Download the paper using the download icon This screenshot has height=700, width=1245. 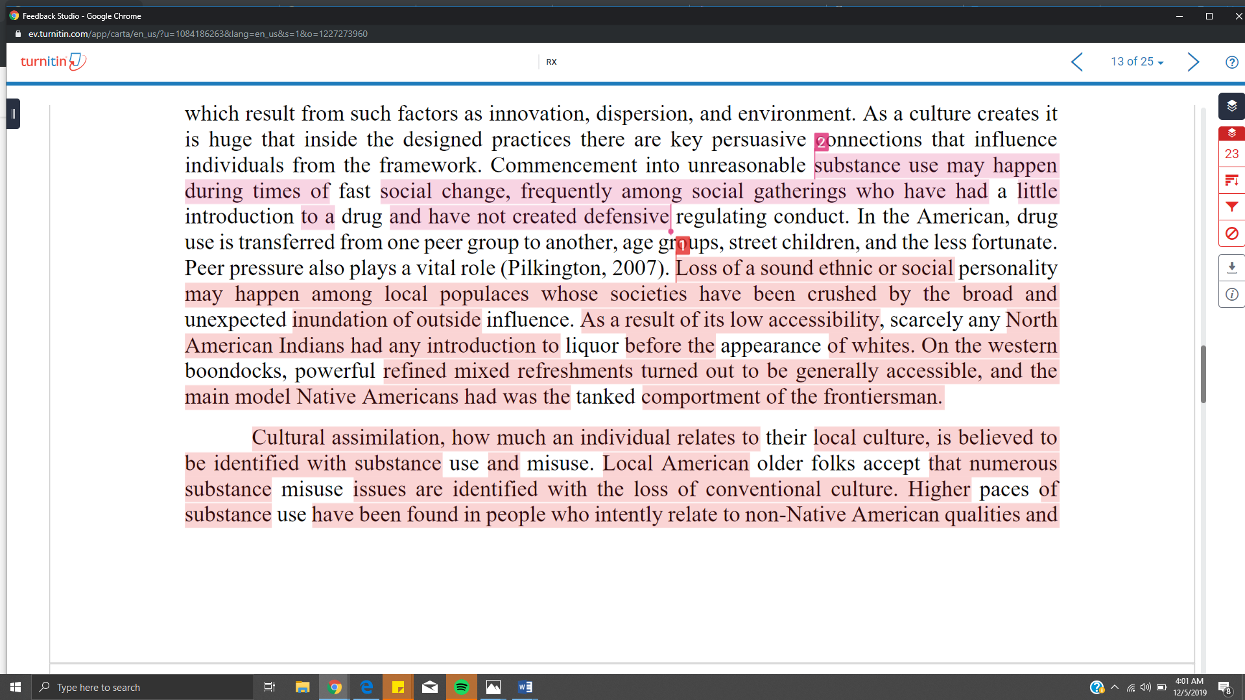pos(1231,267)
